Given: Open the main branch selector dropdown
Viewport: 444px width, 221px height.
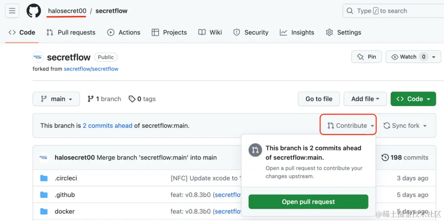Looking at the screenshot, I should pyautogui.click(x=56, y=99).
